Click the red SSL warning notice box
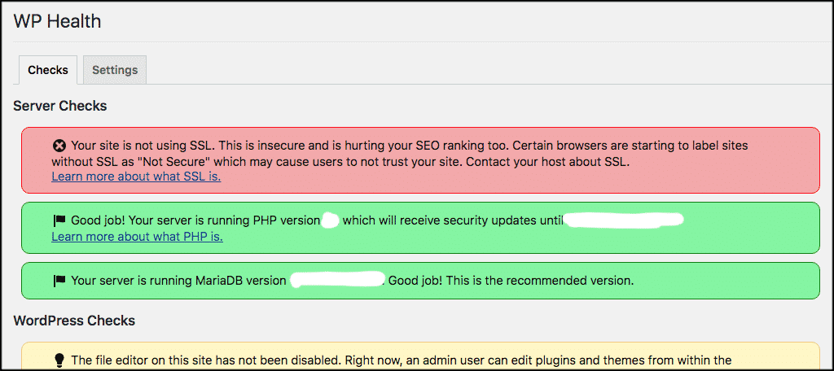The image size is (834, 371). click(x=420, y=160)
